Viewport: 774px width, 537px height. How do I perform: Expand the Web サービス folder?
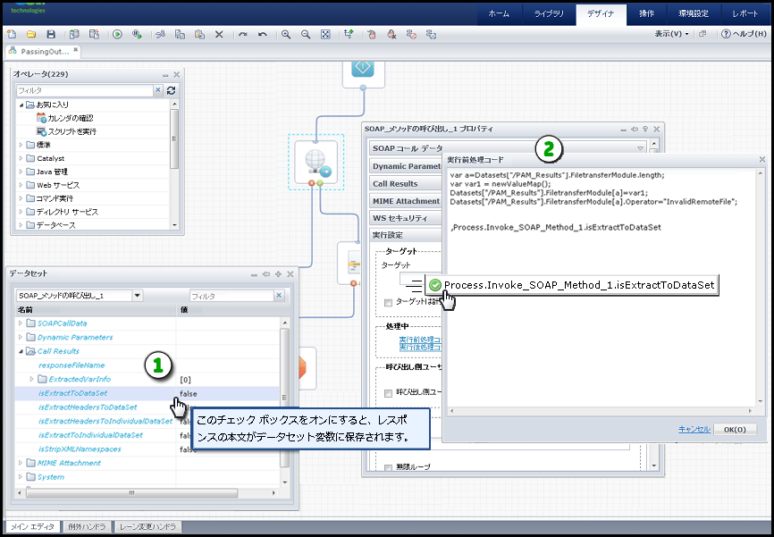coord(21,185)
